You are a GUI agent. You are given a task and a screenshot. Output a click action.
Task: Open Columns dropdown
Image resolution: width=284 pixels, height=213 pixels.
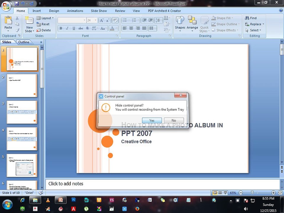click(x=152, y=28)
